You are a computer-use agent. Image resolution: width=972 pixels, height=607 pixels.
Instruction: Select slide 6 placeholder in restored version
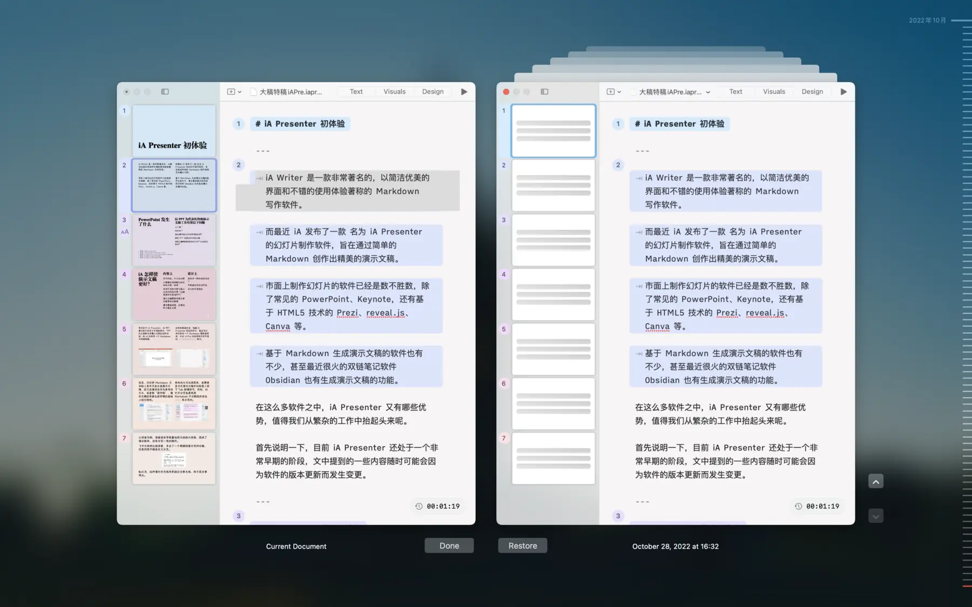point(553,404)
